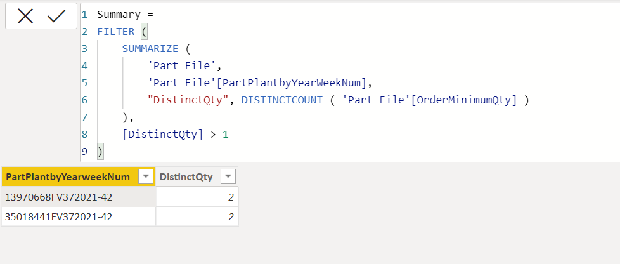Select the PartPlantbyYearweekNum column header
This screenshot has width=620, height=264.
tap(79, 177)
